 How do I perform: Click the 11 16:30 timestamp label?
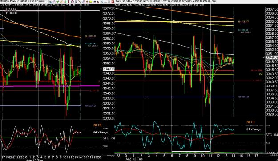pos(11,13)
